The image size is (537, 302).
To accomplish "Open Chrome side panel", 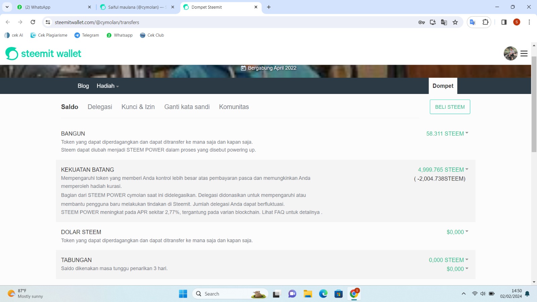I will tap(504, 22).
